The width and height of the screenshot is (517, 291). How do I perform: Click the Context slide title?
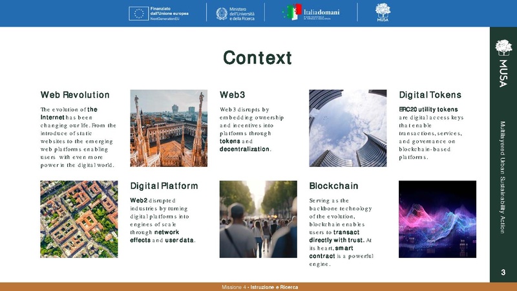click(258, 58)
